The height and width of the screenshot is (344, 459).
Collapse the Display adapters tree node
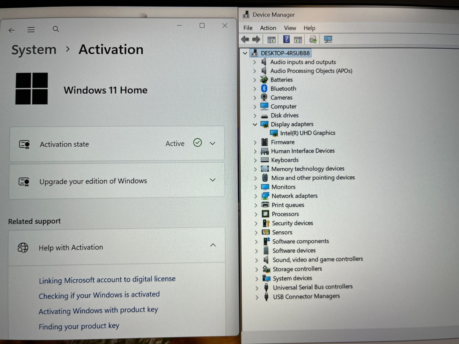(x=255, y=124)
